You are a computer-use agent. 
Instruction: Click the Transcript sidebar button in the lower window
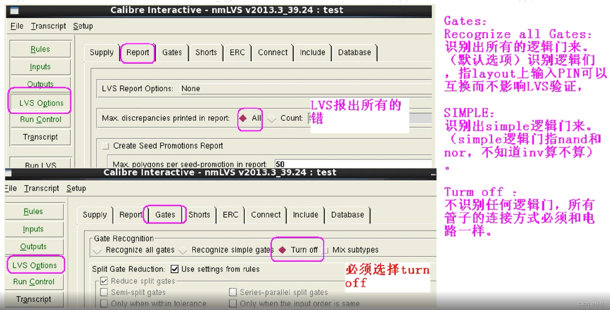click(x=33, y=299)
